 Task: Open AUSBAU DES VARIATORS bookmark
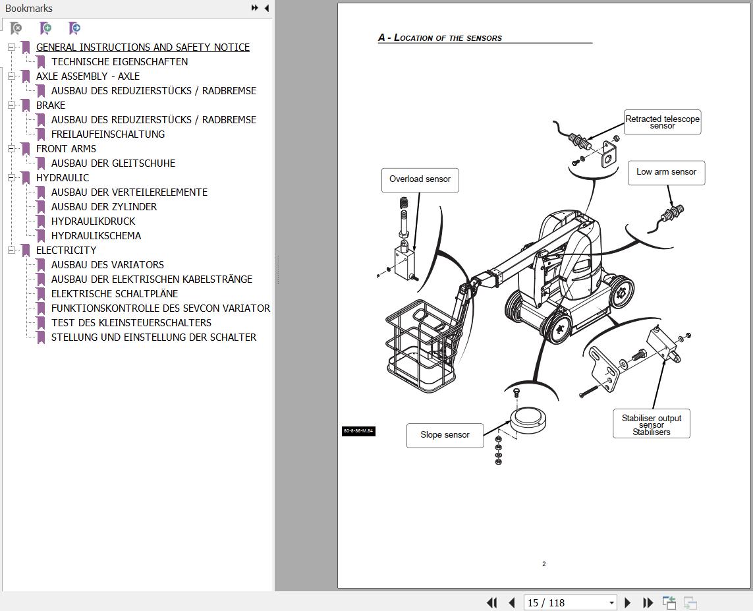point(107,265)
